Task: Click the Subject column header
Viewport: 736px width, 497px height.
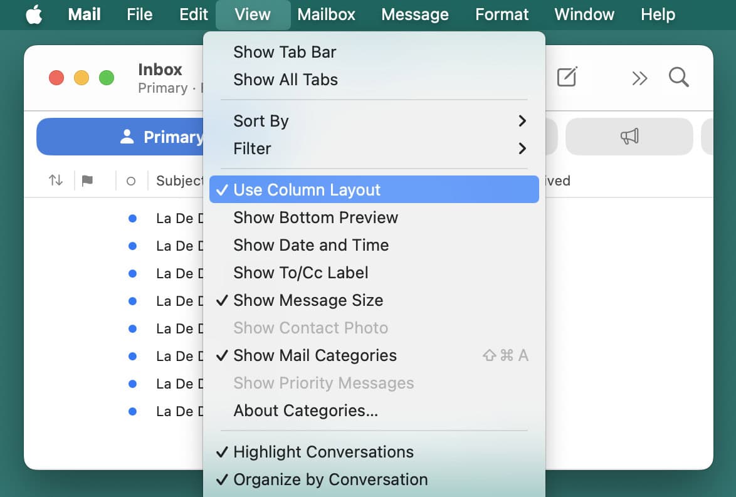Action: click(179, 180)
